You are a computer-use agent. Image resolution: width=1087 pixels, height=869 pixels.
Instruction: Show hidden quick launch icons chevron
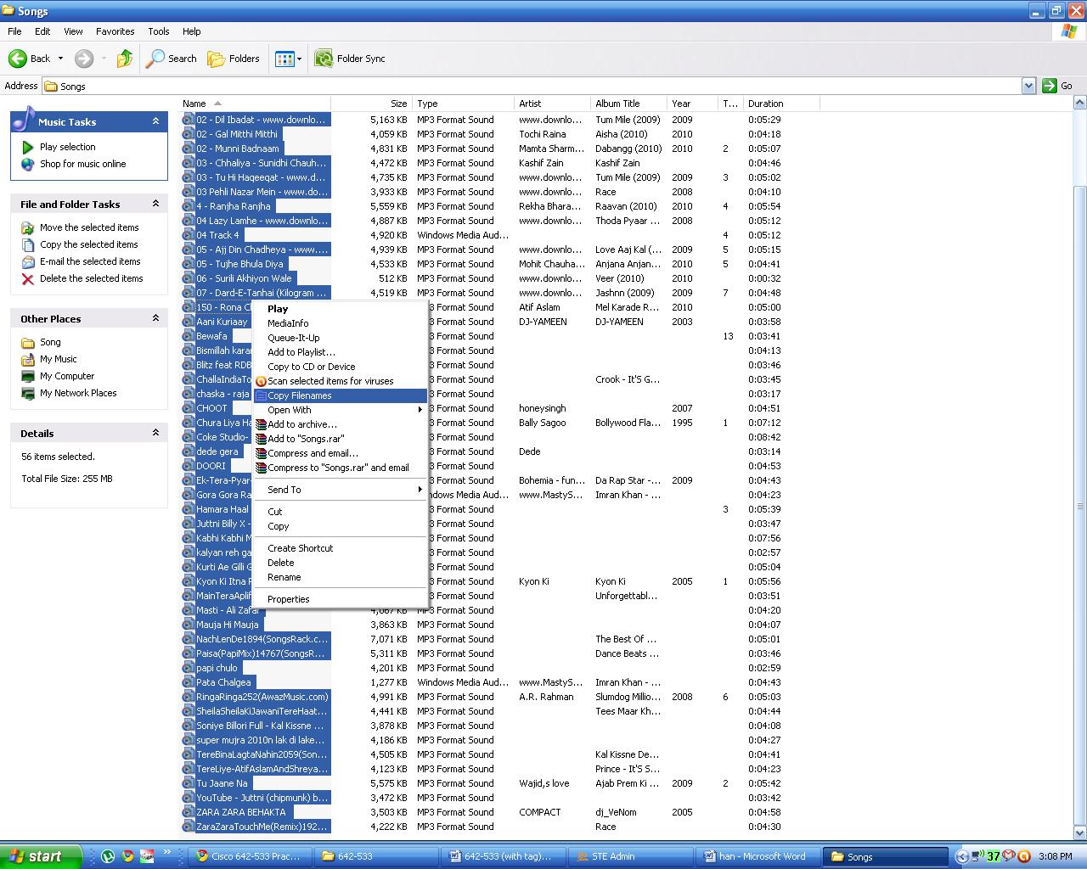tap(167, 852)
